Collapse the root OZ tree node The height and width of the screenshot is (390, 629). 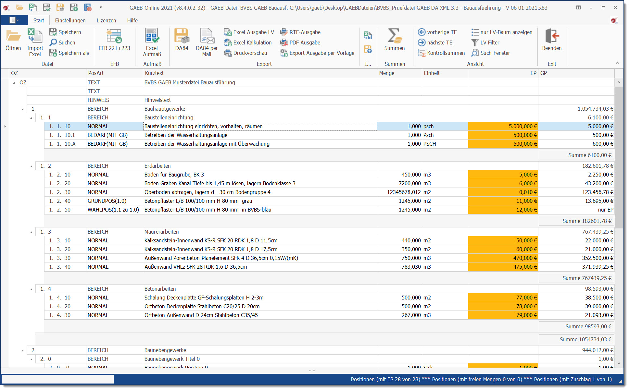tap(14, 83)
